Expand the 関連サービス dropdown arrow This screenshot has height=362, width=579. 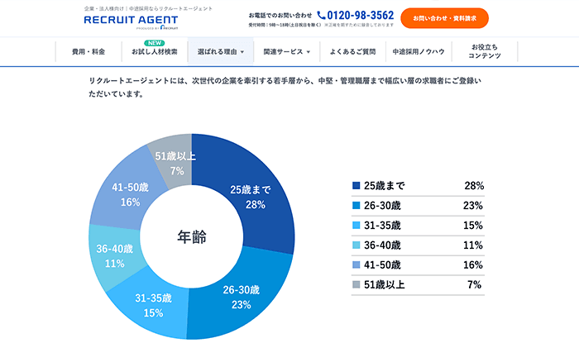coord(309,52)
